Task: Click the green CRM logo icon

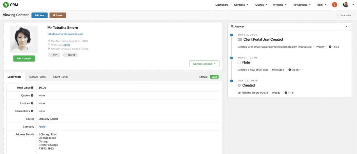Action: click(6, 5)
